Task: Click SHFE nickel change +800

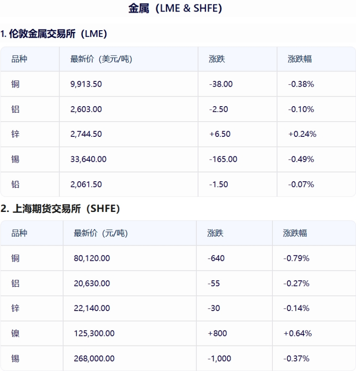Action: [217, 334]
